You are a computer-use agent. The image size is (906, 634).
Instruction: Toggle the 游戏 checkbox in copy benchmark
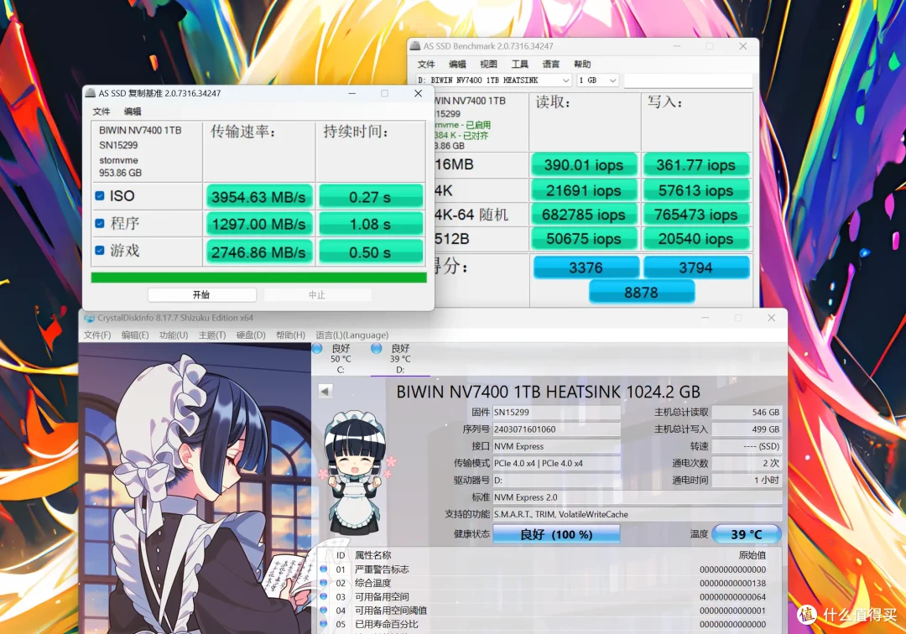99,250
